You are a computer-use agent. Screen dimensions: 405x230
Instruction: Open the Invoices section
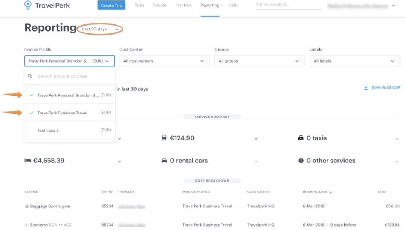[183, 5]
